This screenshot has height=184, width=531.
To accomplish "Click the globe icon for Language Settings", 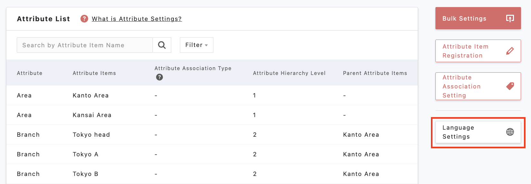I will coord(510,132).
